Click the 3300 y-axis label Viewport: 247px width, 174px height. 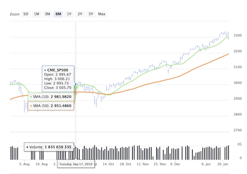tap(237, 36)
